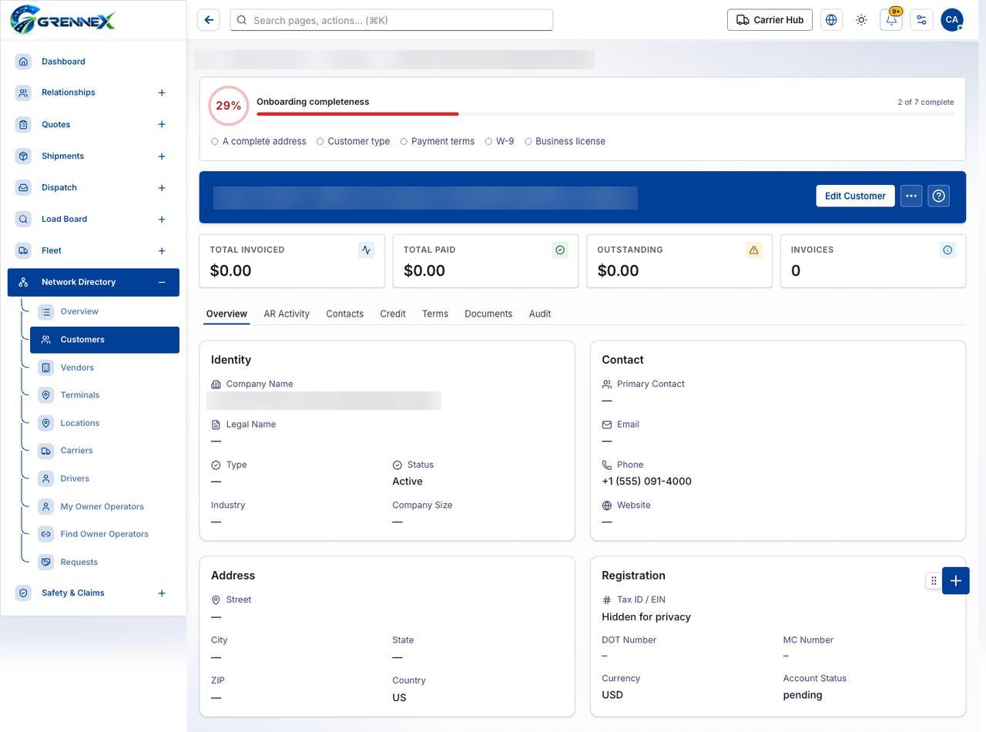The height and width of the screenshot is (732, 986).
Task: Expand the Relationships menu
Action: 162,92
